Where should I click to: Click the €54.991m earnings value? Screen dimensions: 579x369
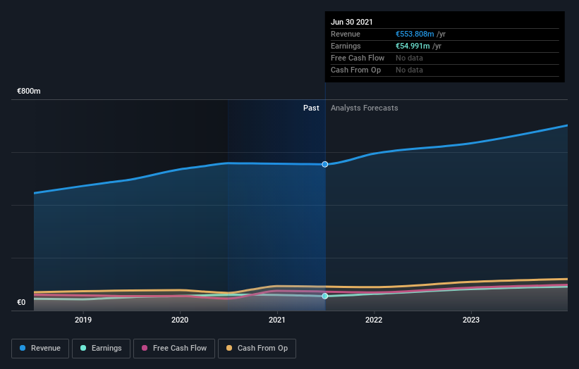click(x=413, y=46)
